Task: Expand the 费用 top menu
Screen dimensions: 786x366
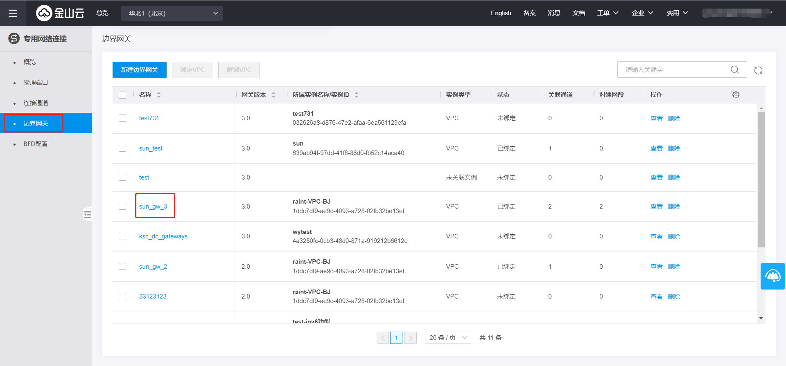Action: [x=677, y=13]
